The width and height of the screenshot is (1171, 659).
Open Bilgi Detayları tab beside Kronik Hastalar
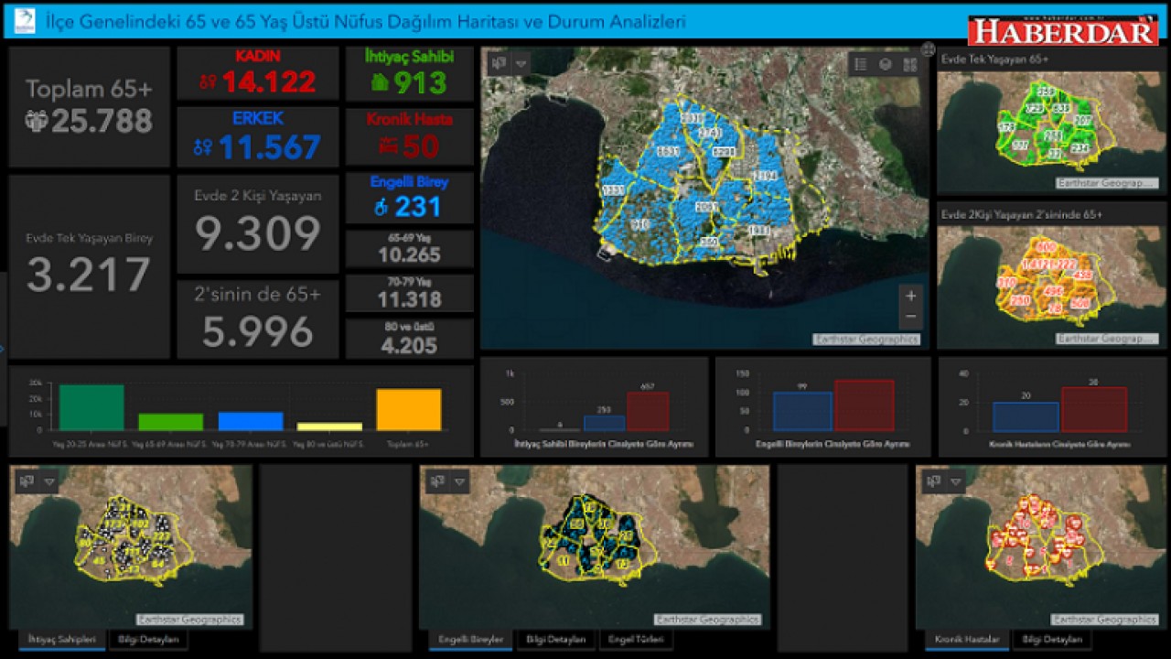point(1052,640)
